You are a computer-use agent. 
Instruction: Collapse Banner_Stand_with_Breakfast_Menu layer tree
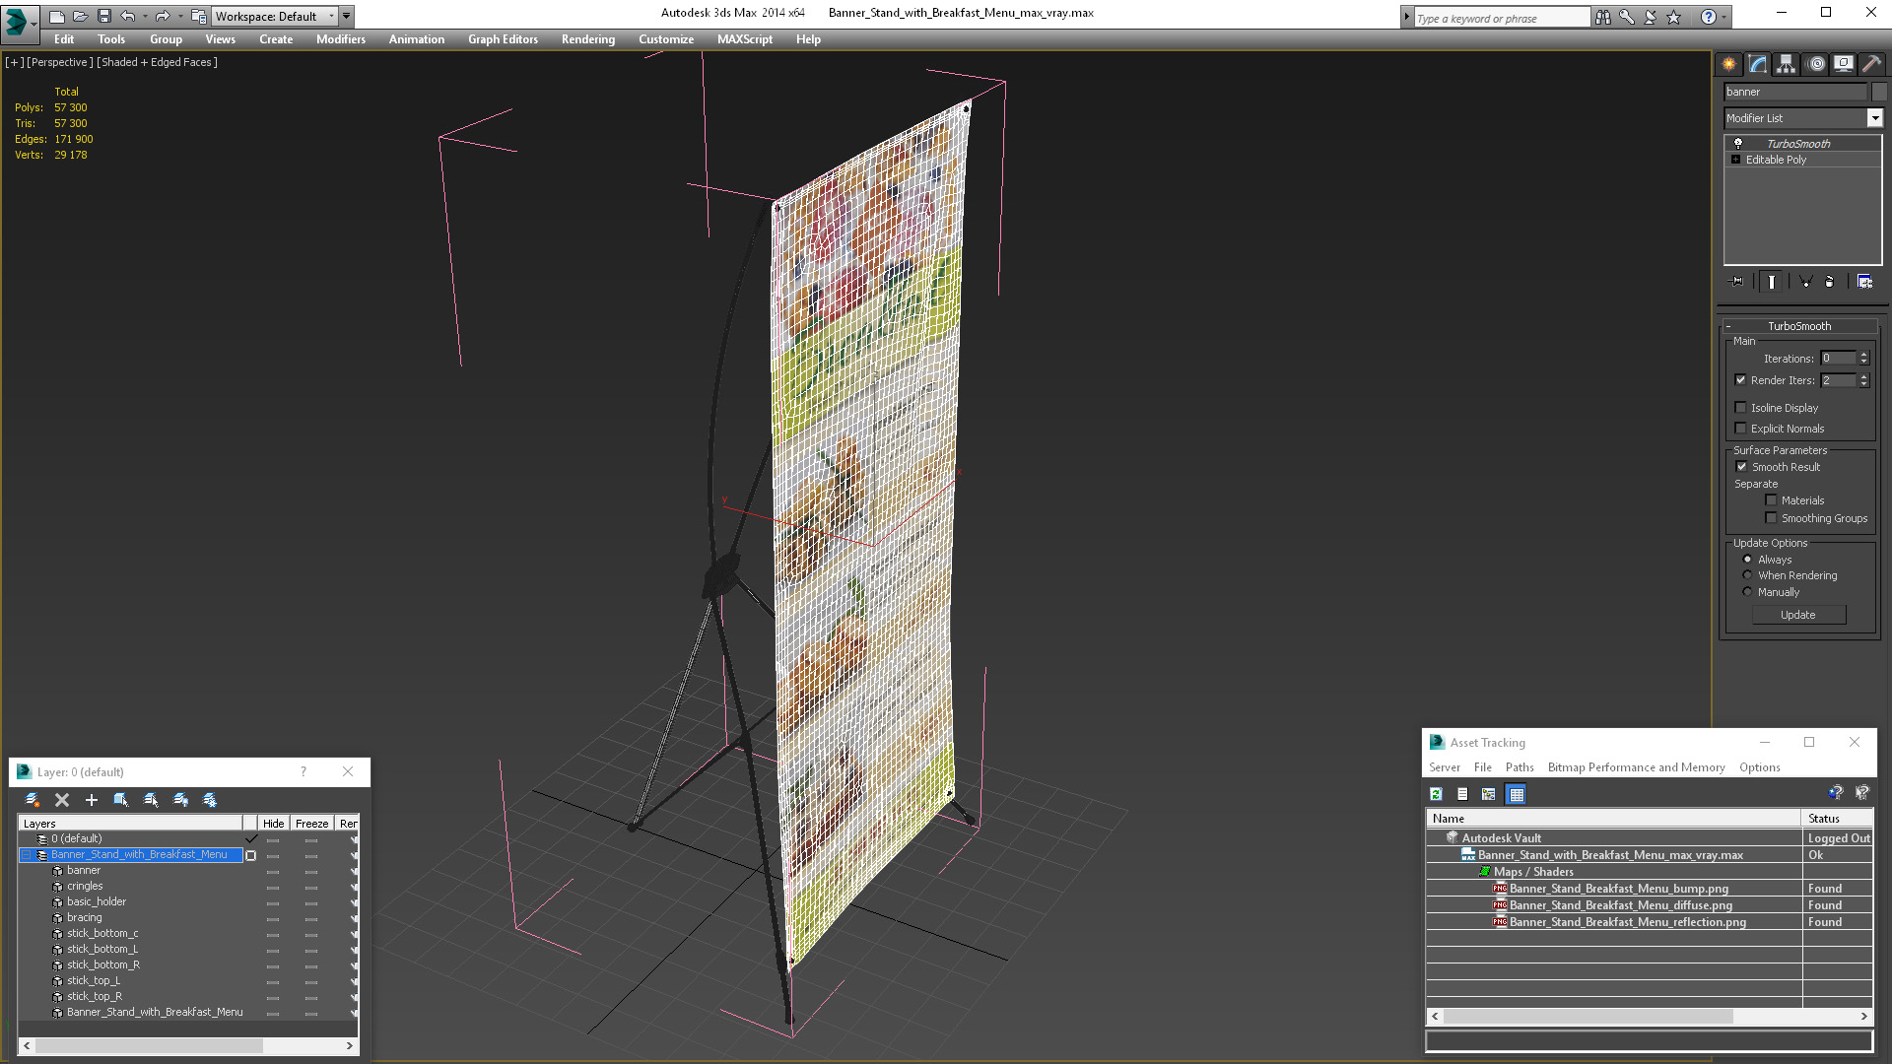pyautogui.click(x=27, y=855)
